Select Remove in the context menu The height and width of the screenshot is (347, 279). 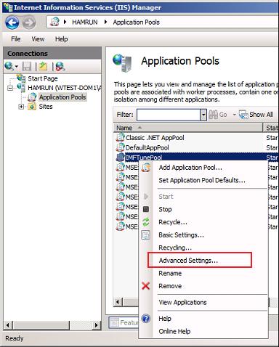tap(170, 286)
